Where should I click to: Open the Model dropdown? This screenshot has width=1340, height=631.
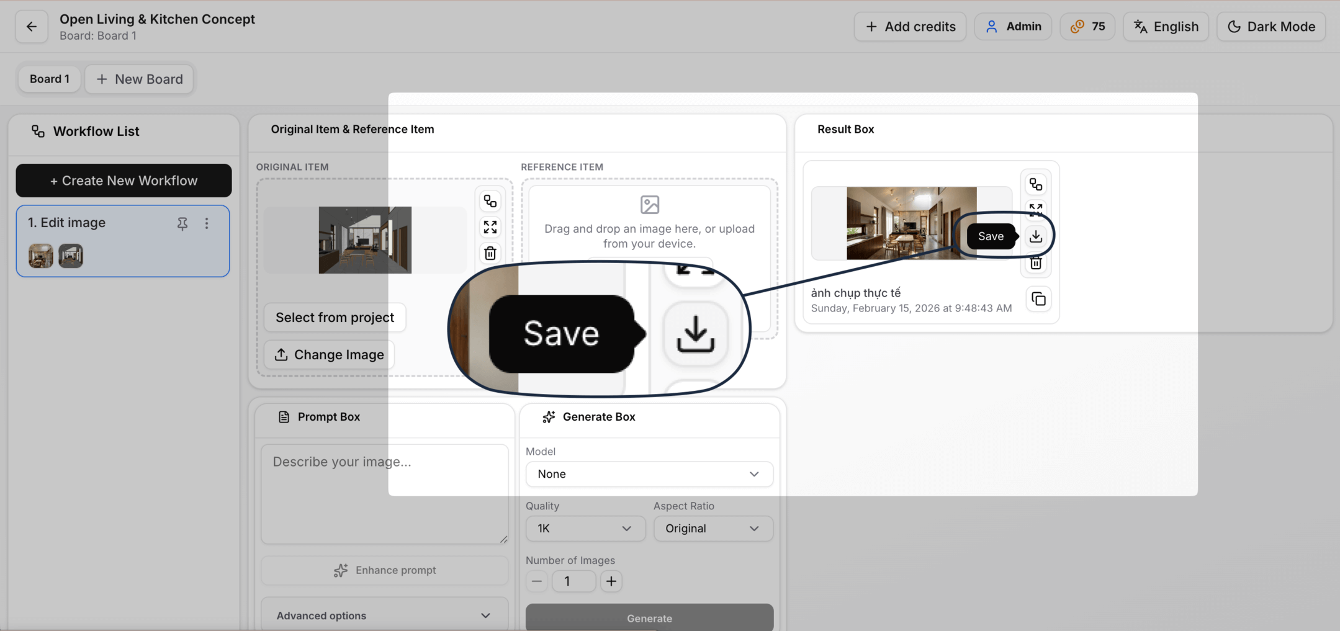click(649, 474)
